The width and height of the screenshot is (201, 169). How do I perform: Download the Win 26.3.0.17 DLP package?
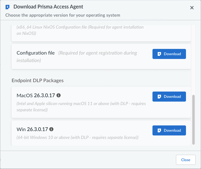(x=169, y=130)
